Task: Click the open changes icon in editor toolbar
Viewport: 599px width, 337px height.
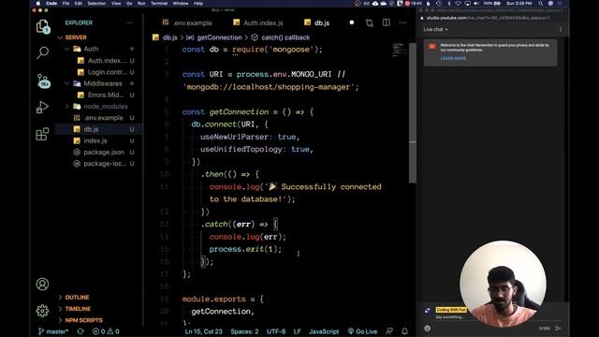Action: tap(369, 22)
